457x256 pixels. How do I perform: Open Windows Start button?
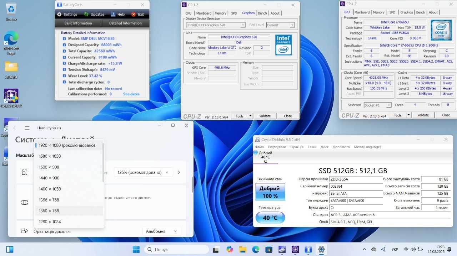(136, 249)
